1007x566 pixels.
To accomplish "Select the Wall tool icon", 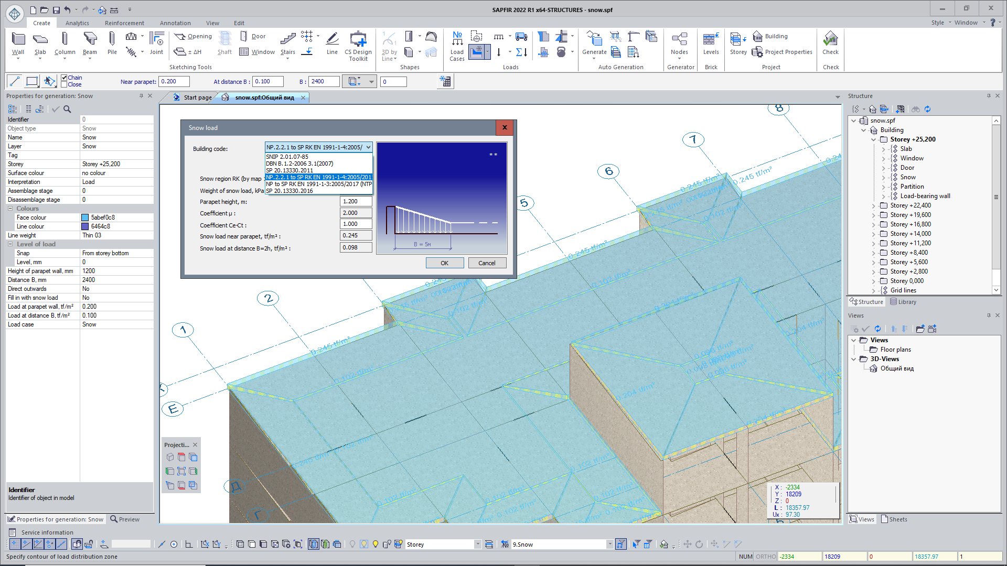I will 18,39.
